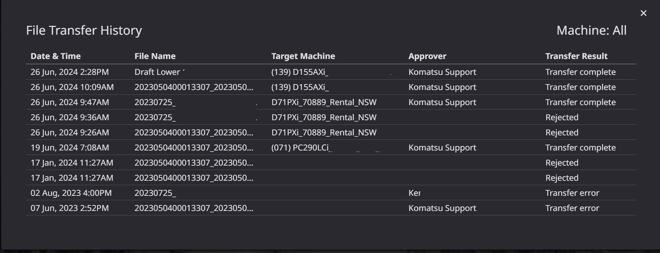Select the 26 Jun, 2024 9:36AM date cell
Screen dimensions: 660x253
pyautogui.click(x=70, y=117)
